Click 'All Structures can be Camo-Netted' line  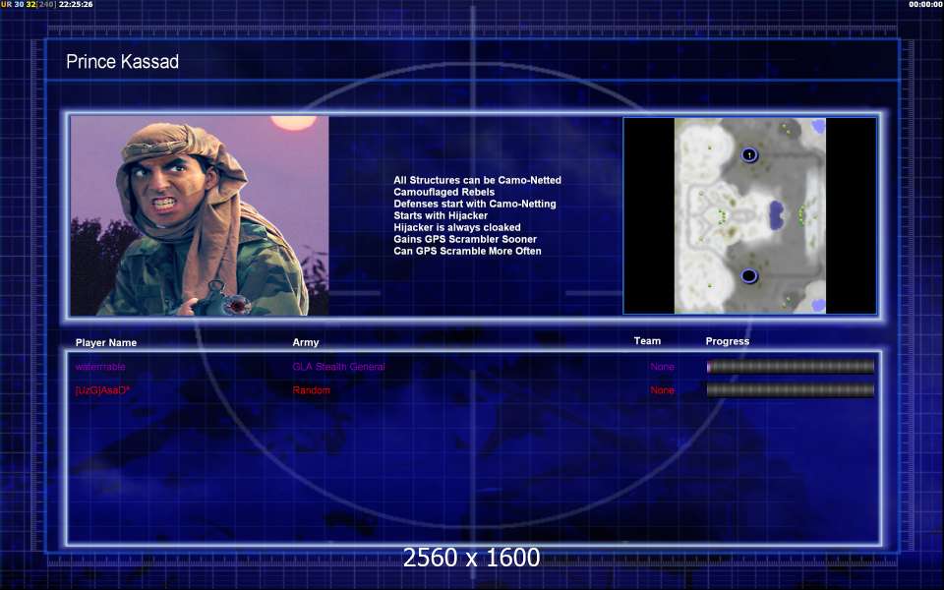[478, 180]
